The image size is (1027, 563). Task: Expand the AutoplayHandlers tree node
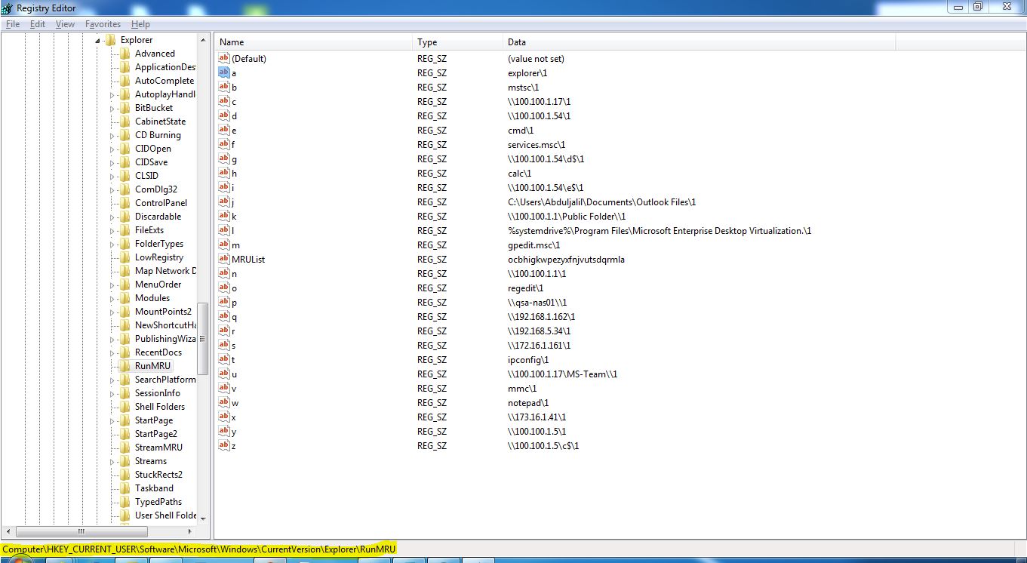pos(112,95)
